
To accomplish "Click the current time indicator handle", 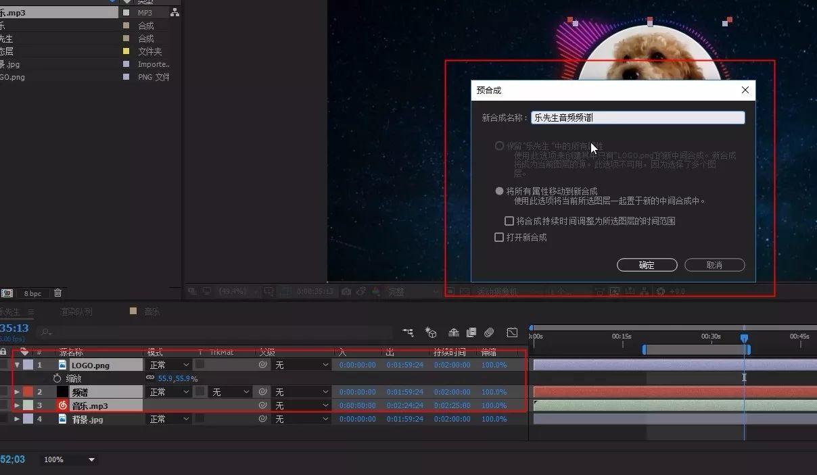I will 744,338.
